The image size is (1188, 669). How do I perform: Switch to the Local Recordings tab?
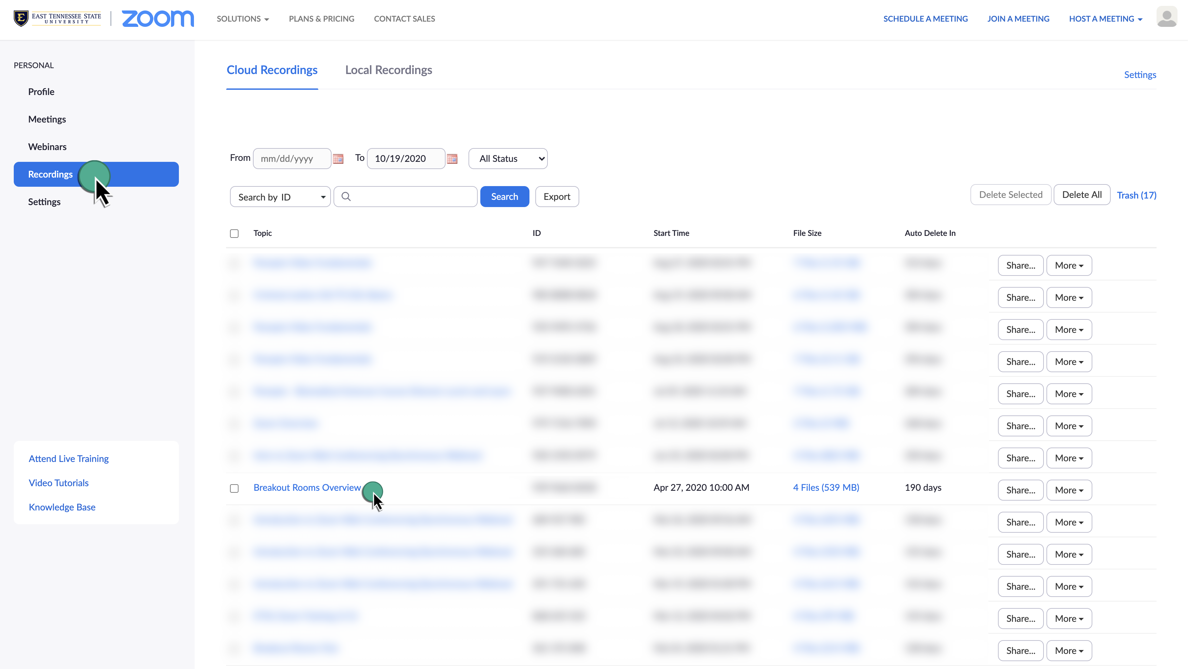click(x=388, y=70)
